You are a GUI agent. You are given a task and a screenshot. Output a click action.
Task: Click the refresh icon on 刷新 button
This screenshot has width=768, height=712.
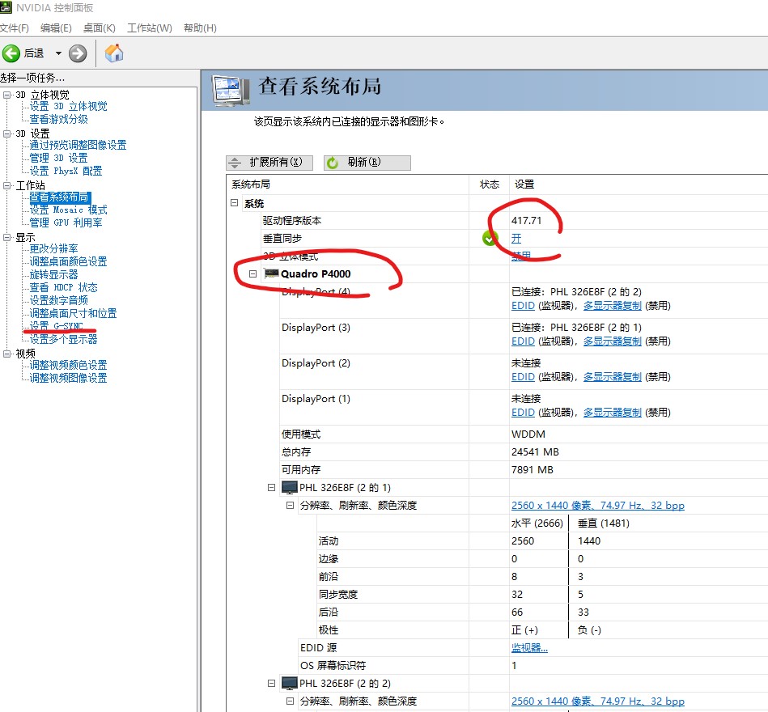point(333,163)
